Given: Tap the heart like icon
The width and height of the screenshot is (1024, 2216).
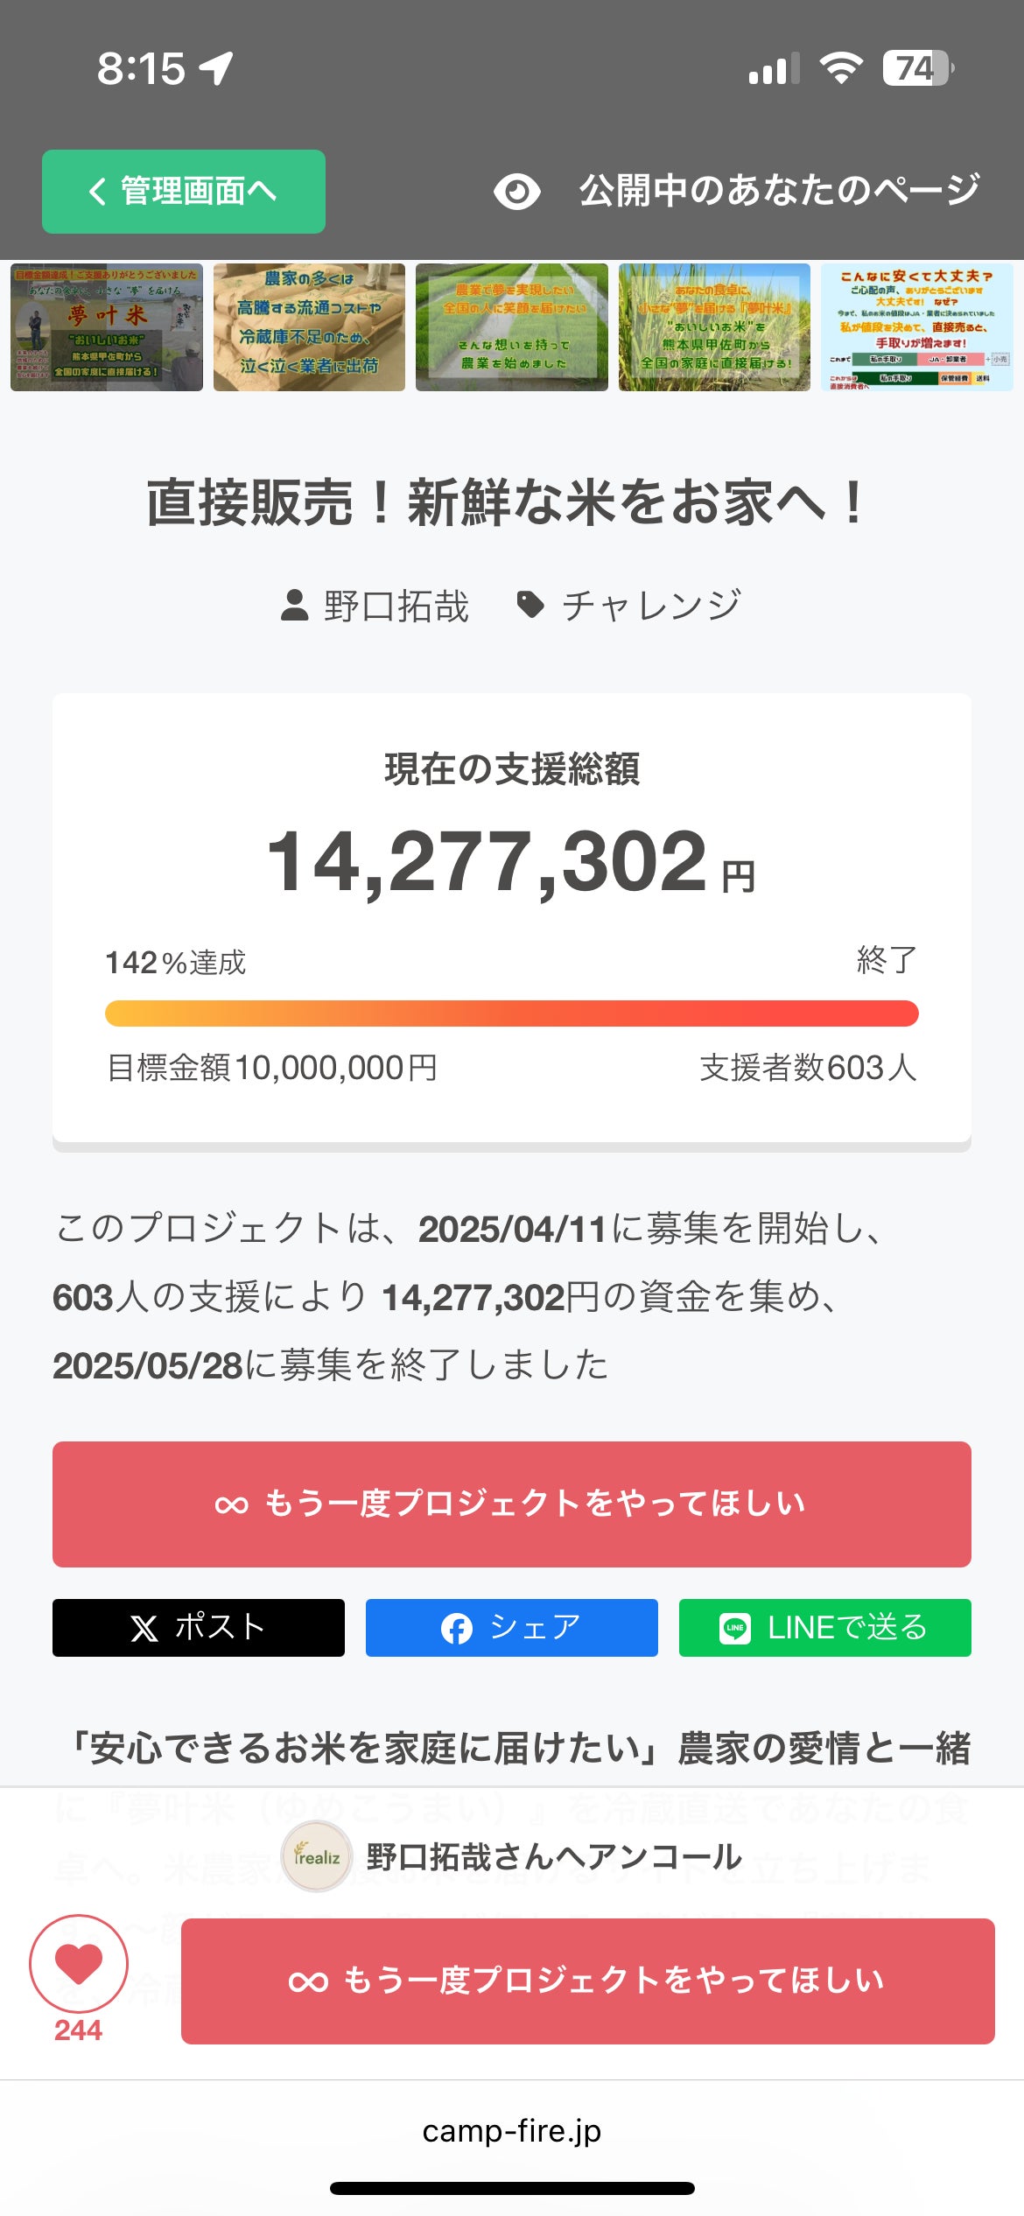Looking at the screenshot, I should pyautogui.click(x=79, y=1964).
